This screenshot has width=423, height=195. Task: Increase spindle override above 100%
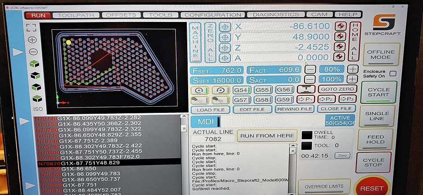[352, 79]
